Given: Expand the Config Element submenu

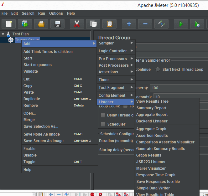Looking at the screenshot, I should (x=116, y=95).
